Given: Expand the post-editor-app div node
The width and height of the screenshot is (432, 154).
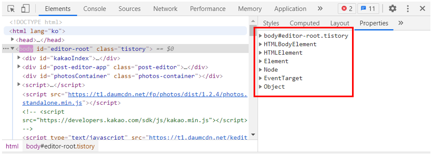Looking at the screenshot, I should pos(19,67).
